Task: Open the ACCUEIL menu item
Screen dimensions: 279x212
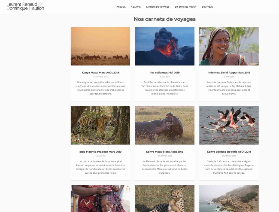Action: [121, 7]
